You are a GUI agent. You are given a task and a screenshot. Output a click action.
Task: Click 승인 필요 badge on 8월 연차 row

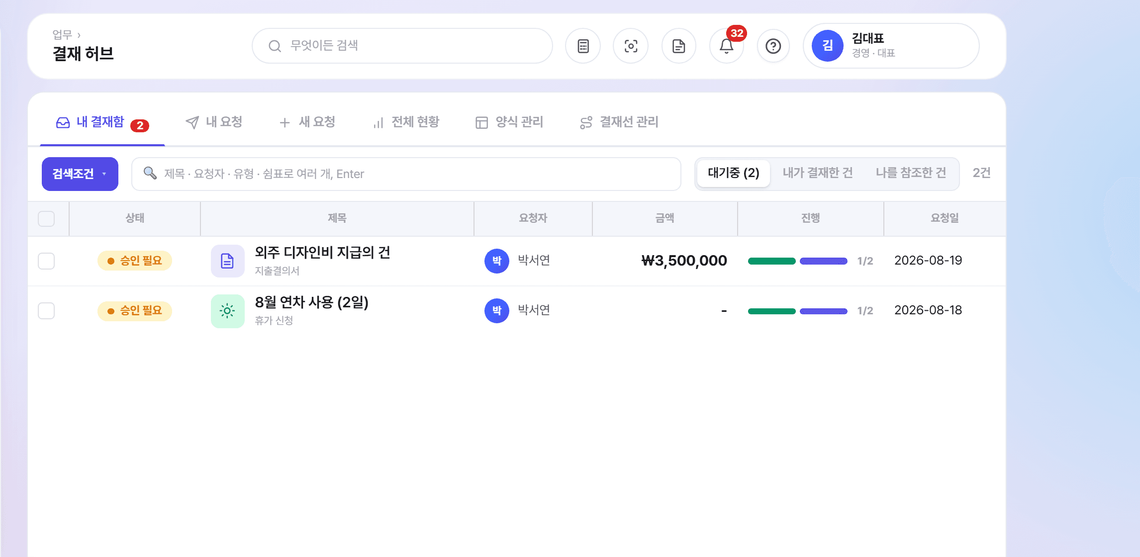134,311
